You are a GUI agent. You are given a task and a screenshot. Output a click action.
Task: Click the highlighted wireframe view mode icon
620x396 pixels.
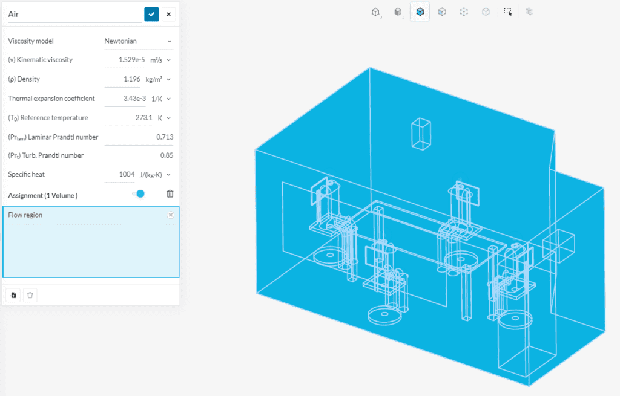420,11
